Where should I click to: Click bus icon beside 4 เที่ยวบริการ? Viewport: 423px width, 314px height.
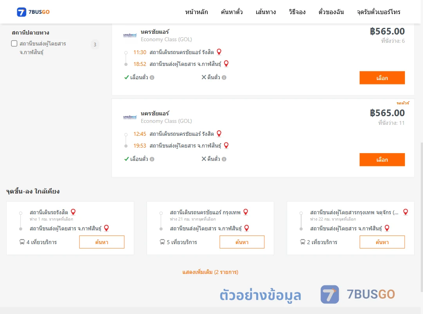tap(22, 242)
